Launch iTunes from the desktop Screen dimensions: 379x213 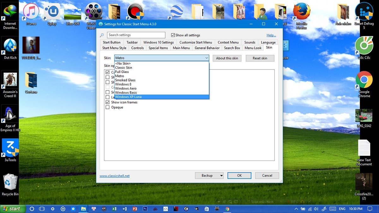tap(31, 14)
